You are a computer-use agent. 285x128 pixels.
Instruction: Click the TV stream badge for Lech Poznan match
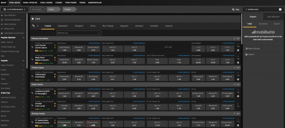[x=36, y=51]
